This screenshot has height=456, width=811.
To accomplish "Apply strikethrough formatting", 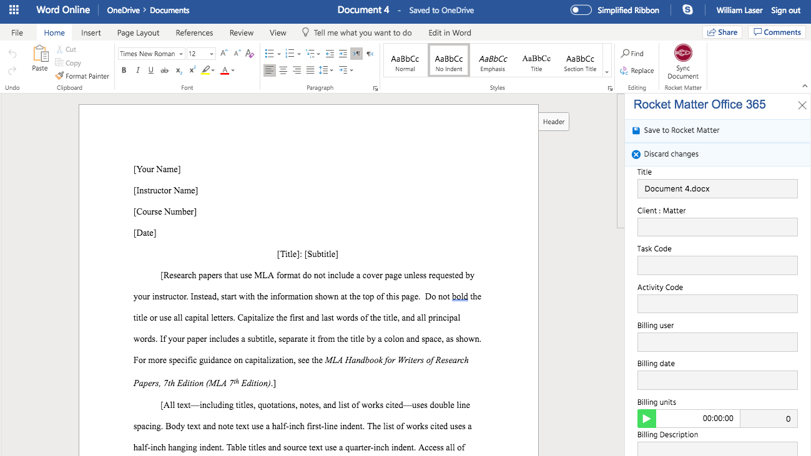I will [x=165, y=70].
